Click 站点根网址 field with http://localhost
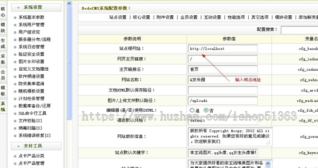 point(223,49)
